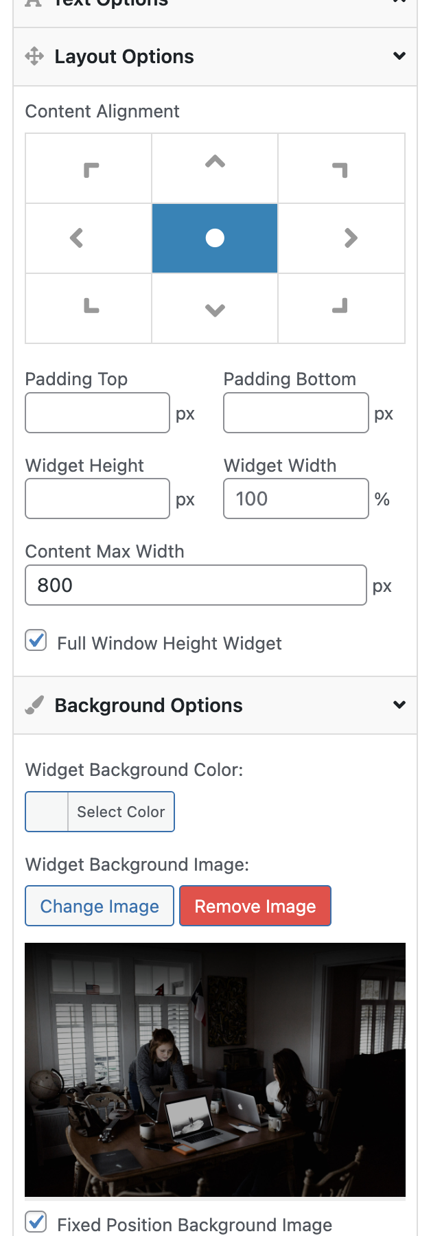The image size is (431, 1236).
Task: Align content to bottom right corner
Action: click(x=341, y=308)
